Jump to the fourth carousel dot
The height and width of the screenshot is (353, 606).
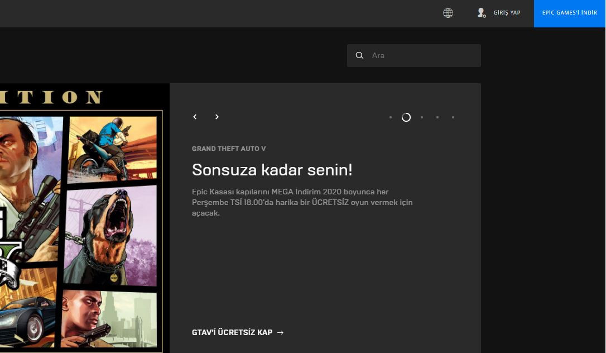(437, 117)
